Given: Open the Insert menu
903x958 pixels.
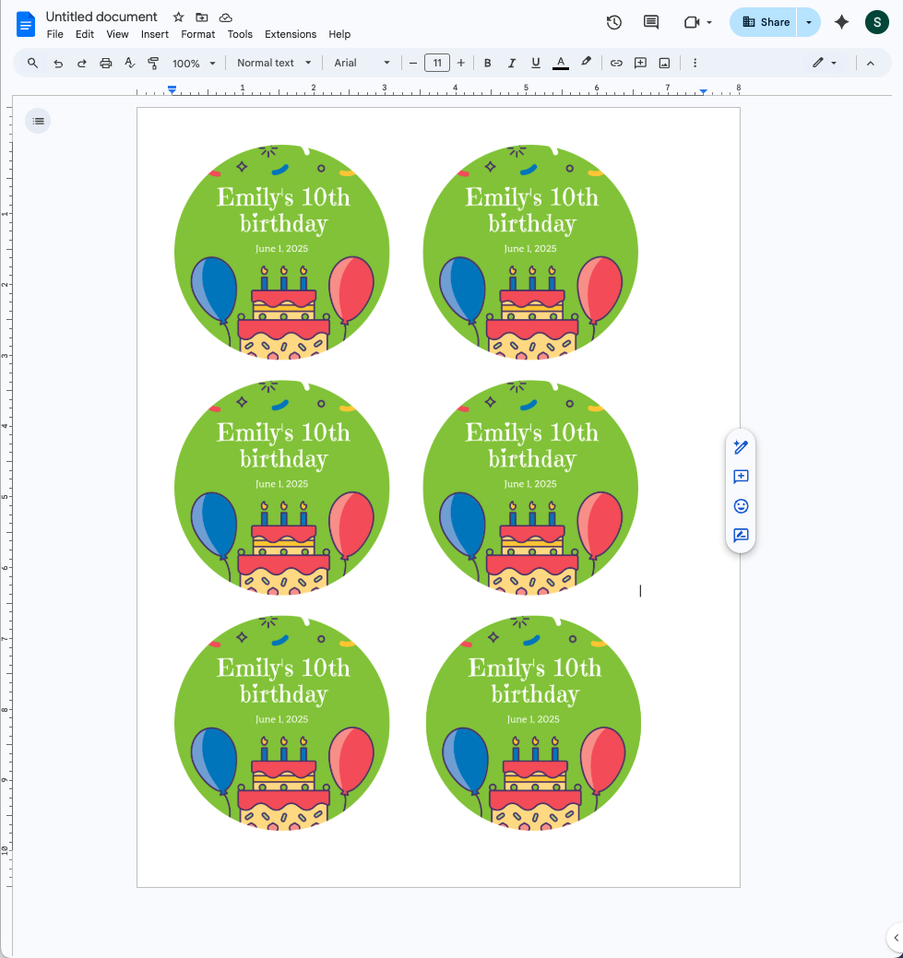Looking at the screenshot, I should (154, 34).
